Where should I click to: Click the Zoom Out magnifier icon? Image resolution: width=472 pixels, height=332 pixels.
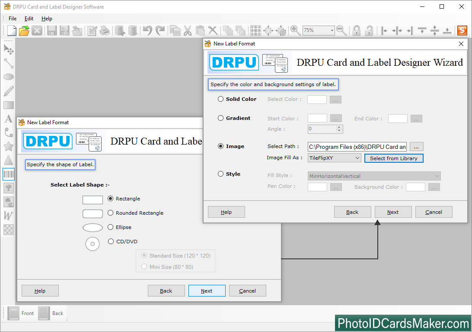tap(341, 30)
